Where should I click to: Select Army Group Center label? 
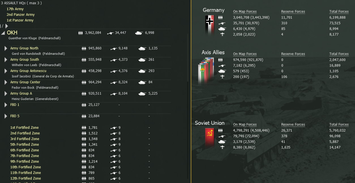[x=25, y=82]
